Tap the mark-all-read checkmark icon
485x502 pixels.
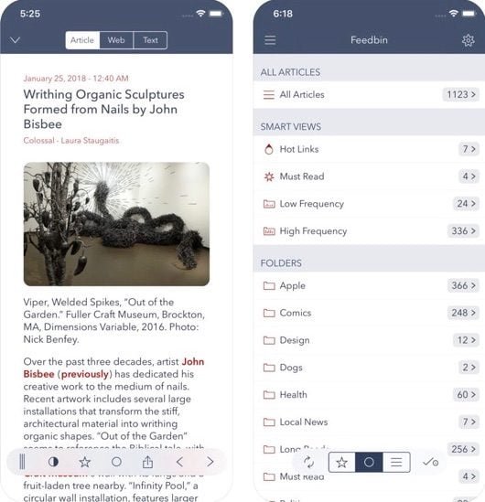pyautogui.click(x=430, y=462)
